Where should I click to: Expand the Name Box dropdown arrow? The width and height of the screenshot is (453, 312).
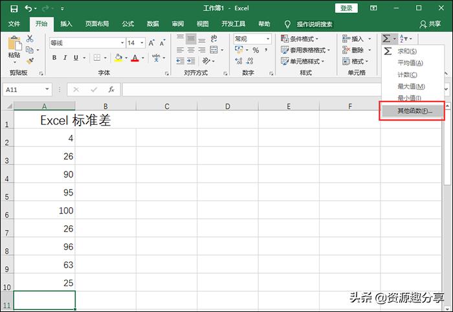point(47,90)
